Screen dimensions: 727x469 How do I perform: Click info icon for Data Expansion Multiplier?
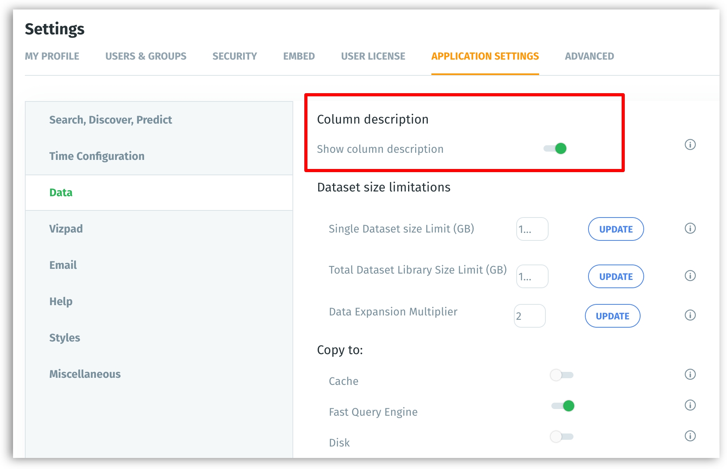click(x=690, y=315)
